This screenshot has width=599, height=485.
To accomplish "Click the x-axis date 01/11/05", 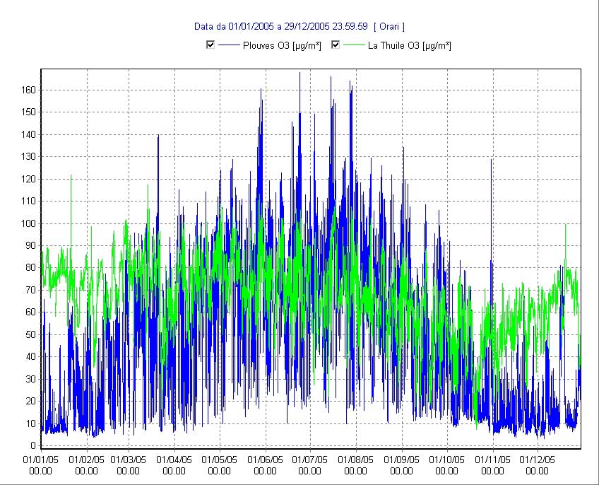I will point(492,460).
